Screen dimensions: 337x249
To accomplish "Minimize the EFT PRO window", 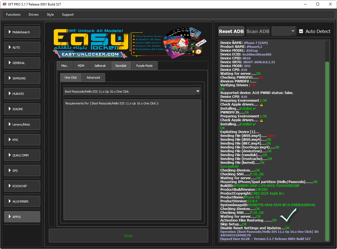I will (x=305, y=4).
